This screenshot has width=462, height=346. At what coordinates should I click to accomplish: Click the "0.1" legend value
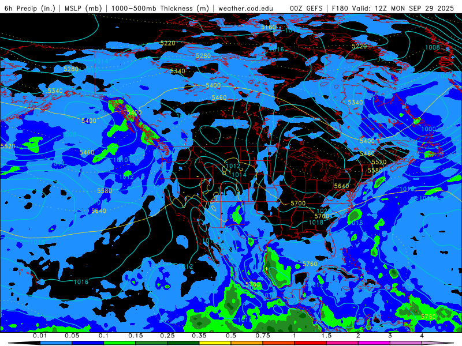[103, 336]
